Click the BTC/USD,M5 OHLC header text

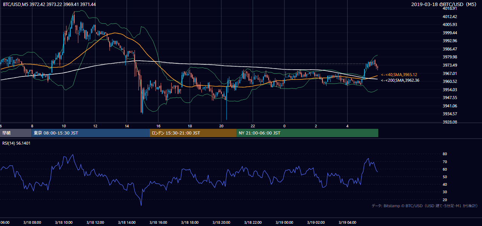point(49,4)
